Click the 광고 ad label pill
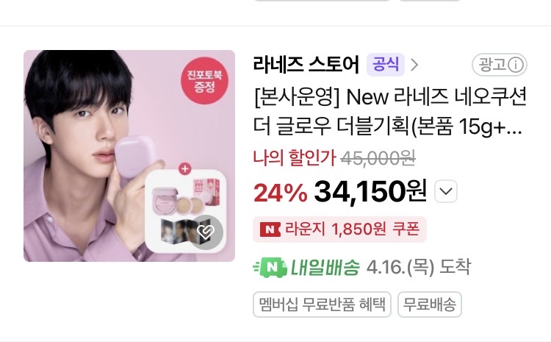 [499, 65]
